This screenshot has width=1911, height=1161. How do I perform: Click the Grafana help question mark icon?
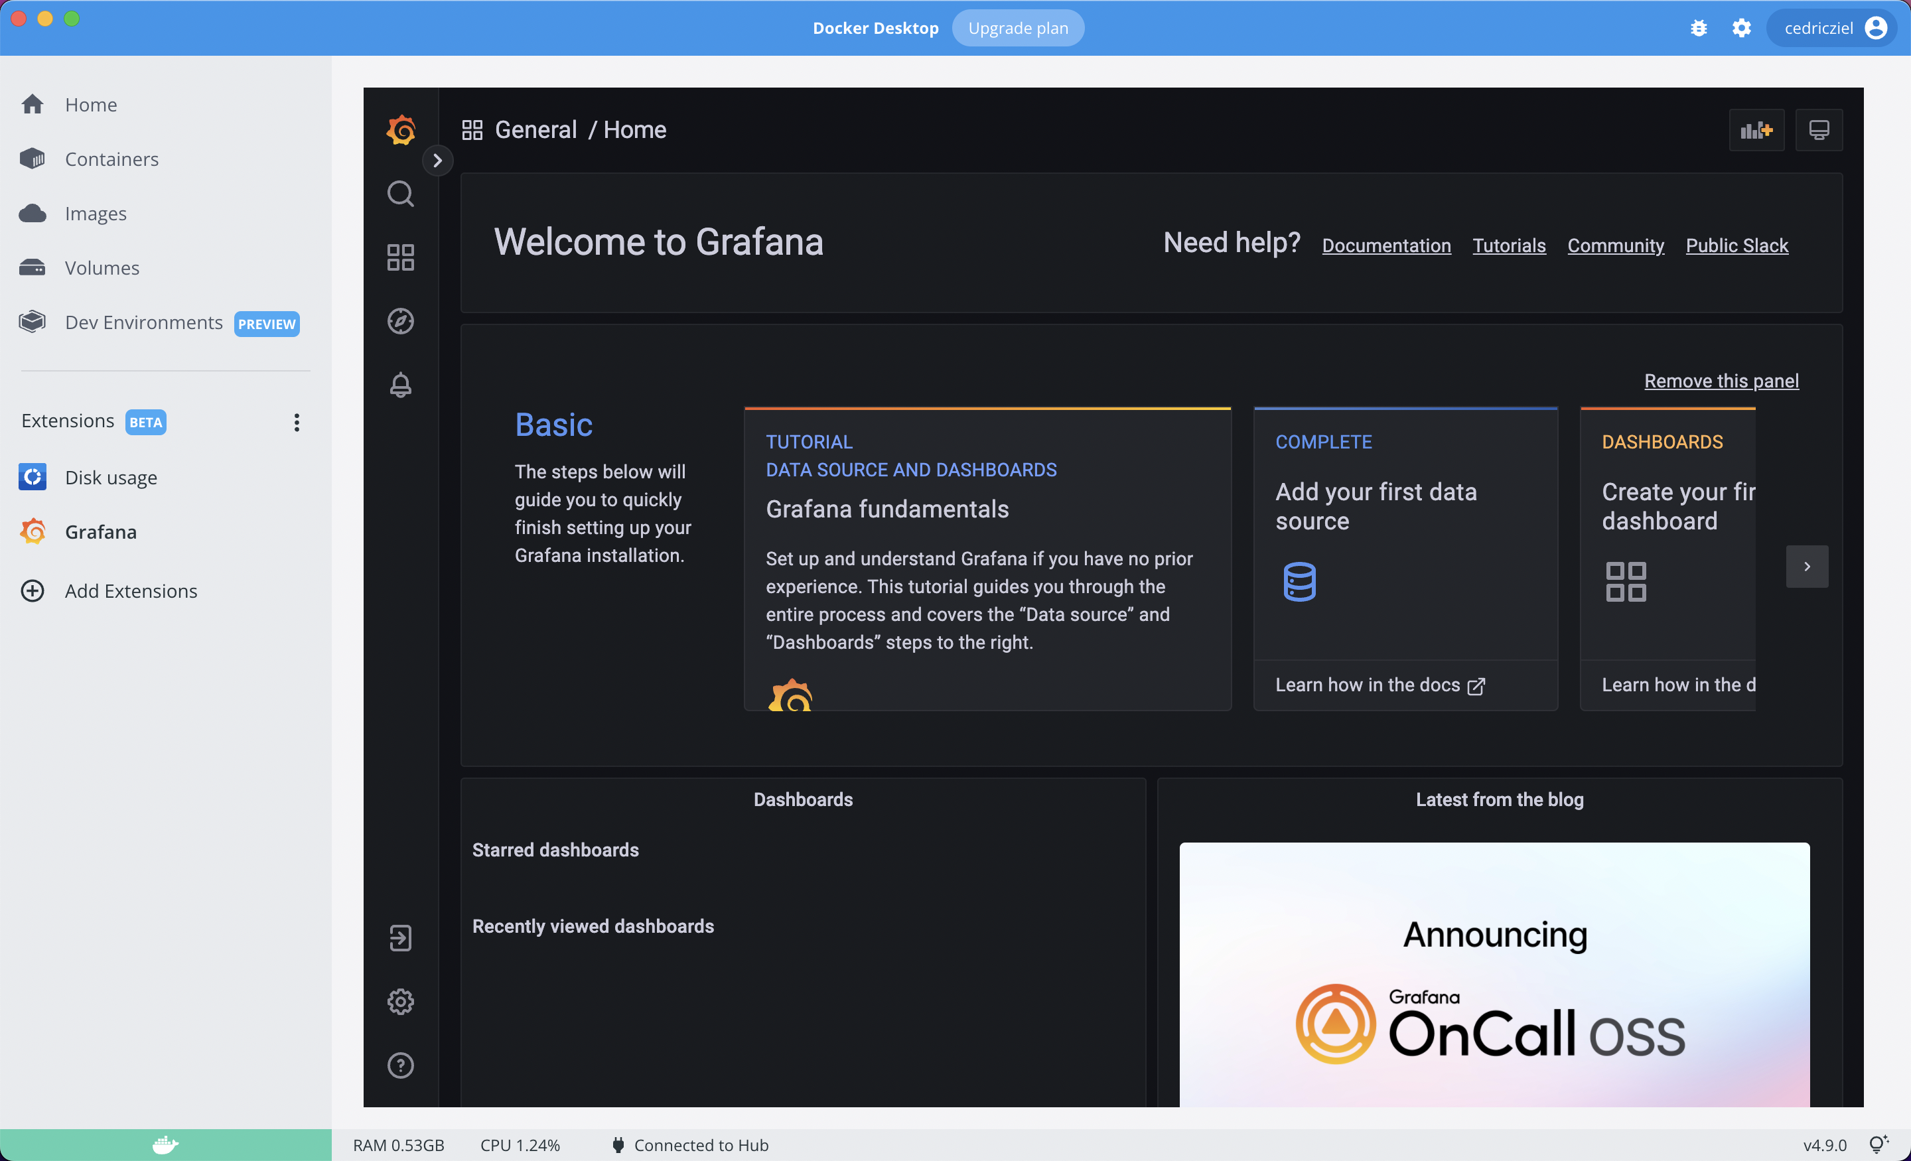[400, 1067]
